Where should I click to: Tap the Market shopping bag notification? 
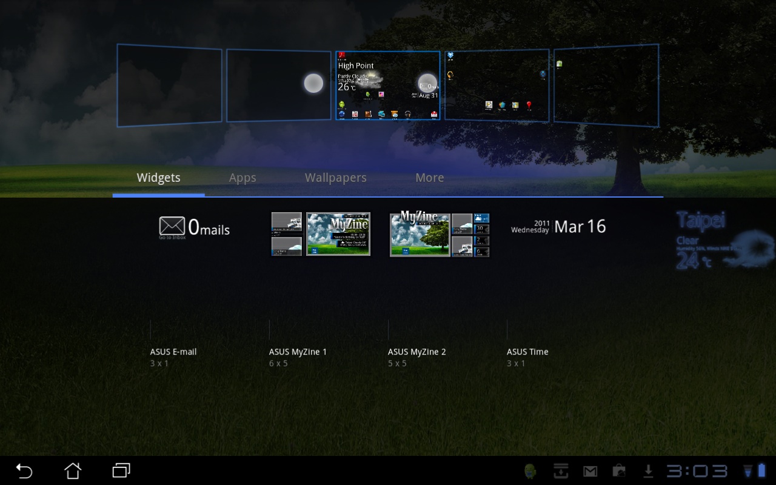pos(619,471)
